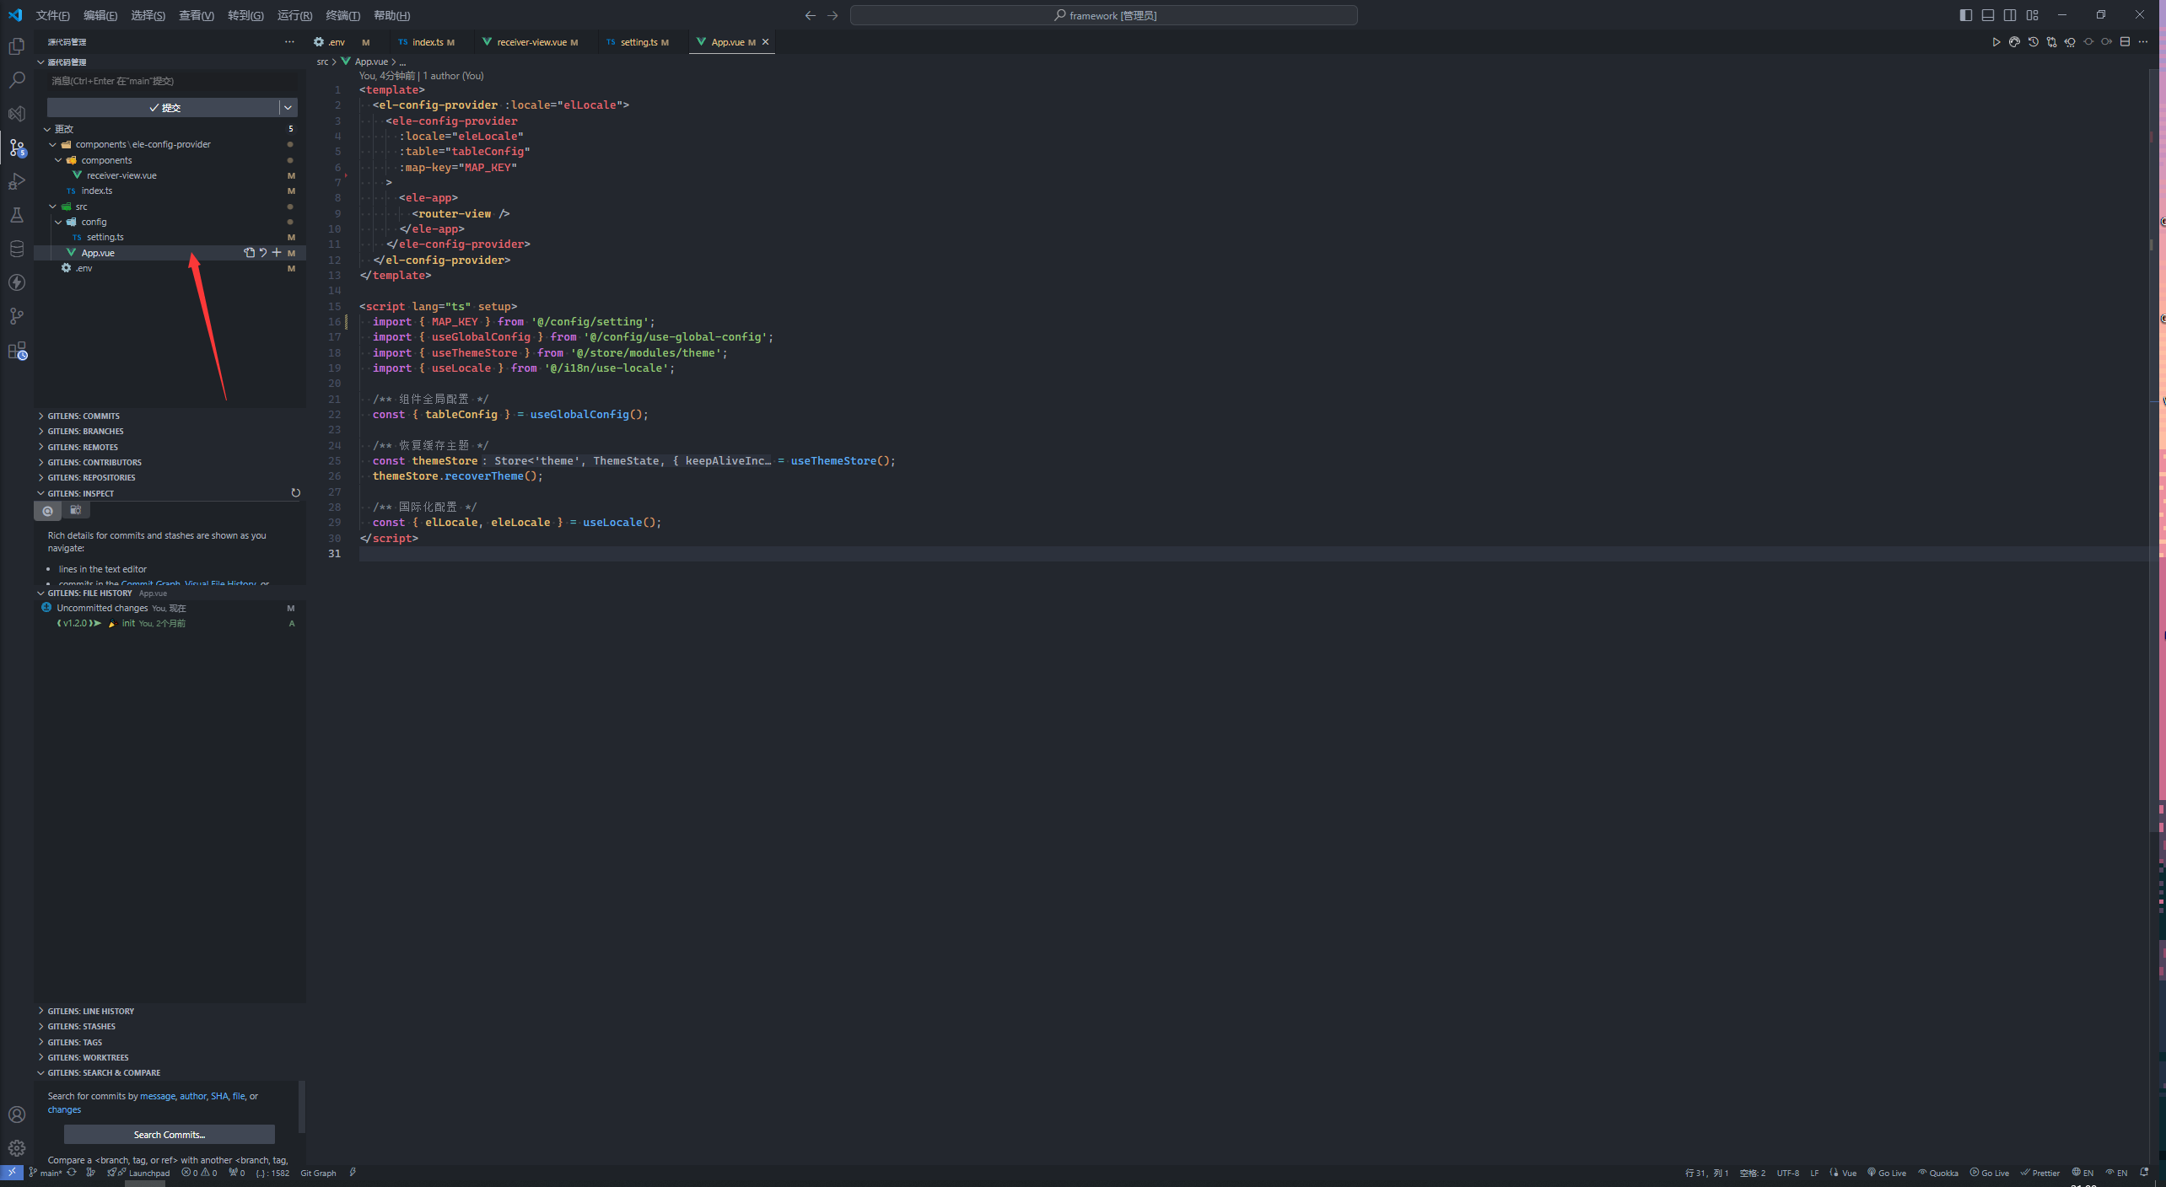
Task: Open the Extensions view in the activity bar
Action: click(16, 351)
